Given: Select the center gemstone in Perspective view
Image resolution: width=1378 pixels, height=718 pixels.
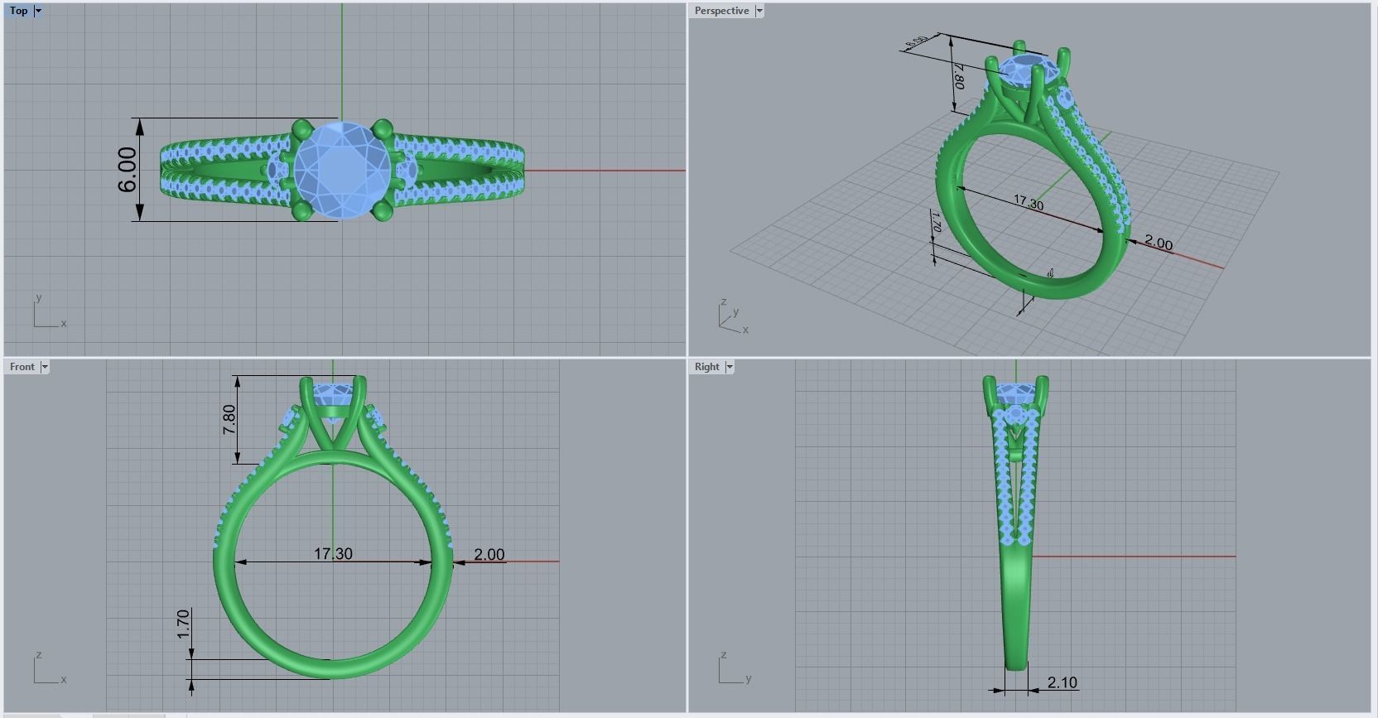Looking at the screenshot, I should pyautogui.click(x=1029, y=70).
